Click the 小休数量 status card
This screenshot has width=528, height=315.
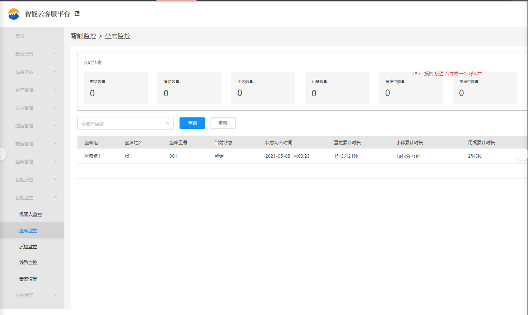263,88
